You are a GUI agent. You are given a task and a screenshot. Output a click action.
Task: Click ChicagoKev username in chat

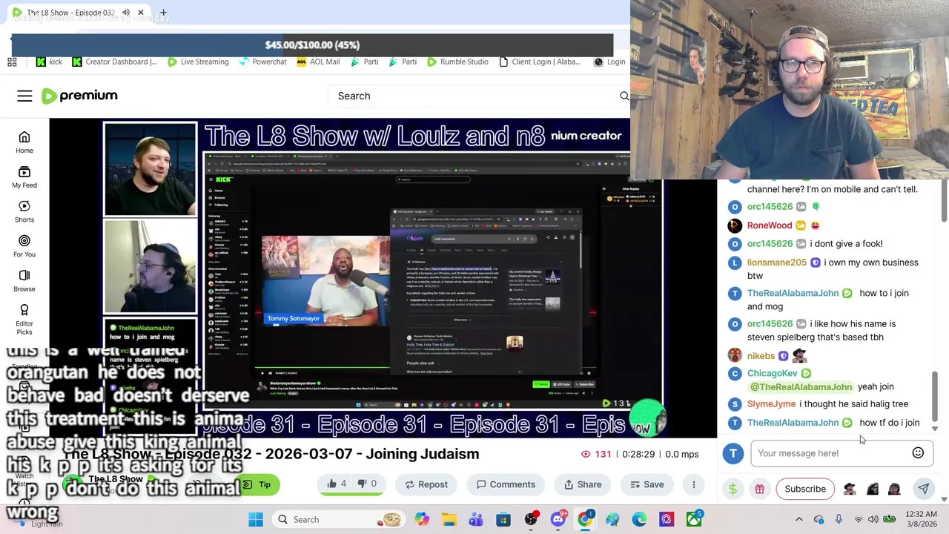(773, 373)
